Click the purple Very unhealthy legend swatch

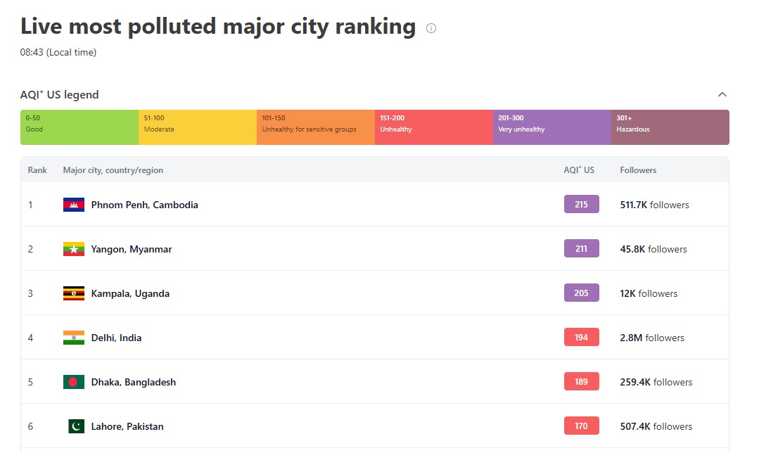[x=552, y=127]
